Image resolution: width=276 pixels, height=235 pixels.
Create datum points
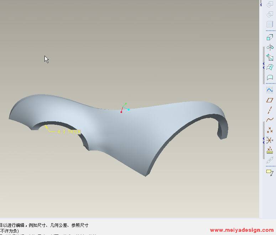point(270,130)
